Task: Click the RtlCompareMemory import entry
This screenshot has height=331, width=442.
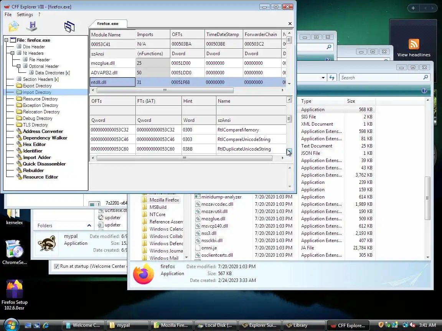Action: [x=238, y=130]
